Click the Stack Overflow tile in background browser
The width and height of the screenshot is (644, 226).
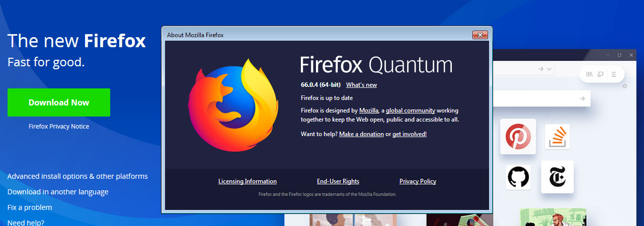pyautogui.click(x=557, y=137)
